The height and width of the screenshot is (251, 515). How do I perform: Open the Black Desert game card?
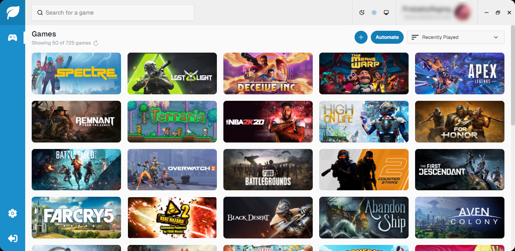click(x=268, y=218)
